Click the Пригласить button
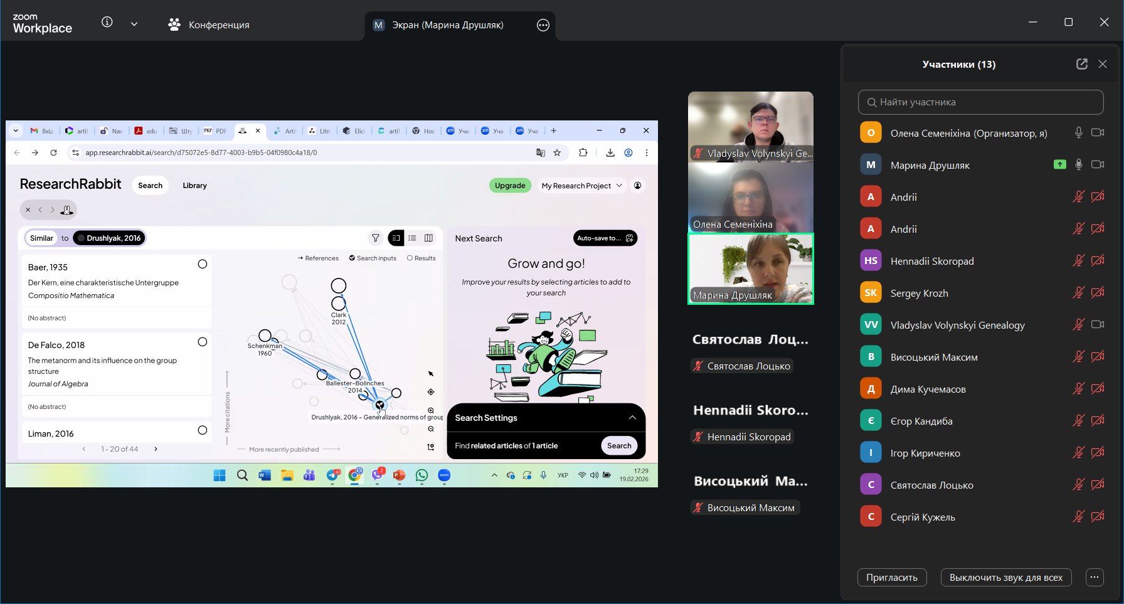This screenshot has height=604, width=1124. coord(891,578)
